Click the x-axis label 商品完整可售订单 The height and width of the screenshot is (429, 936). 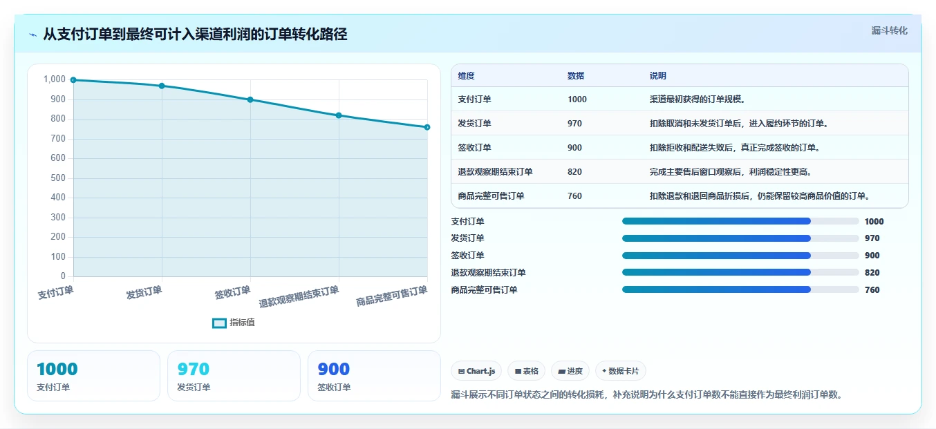click(392, 297)
